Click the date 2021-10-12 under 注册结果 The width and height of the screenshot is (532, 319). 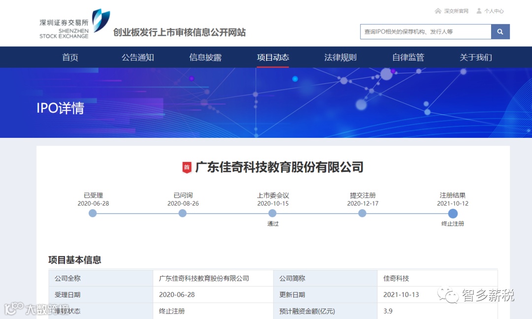(x=453, y=203)
